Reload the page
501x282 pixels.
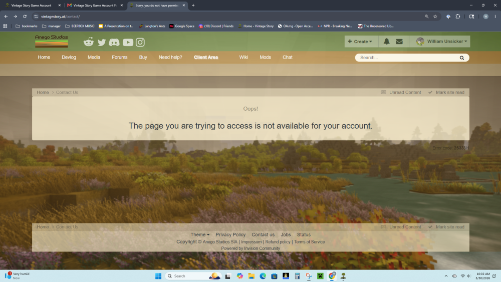point(25,17)
